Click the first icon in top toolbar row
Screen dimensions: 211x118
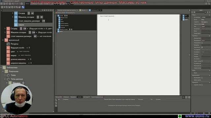pyautogui.click(x=1, y=4)
